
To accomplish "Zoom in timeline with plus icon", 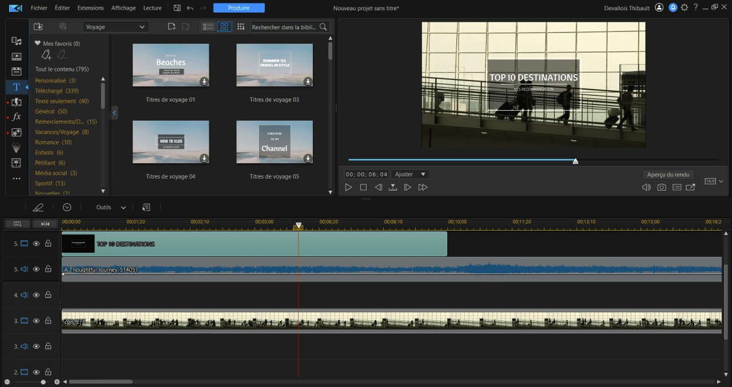I will pyautogui.click(x=57, y=382).
